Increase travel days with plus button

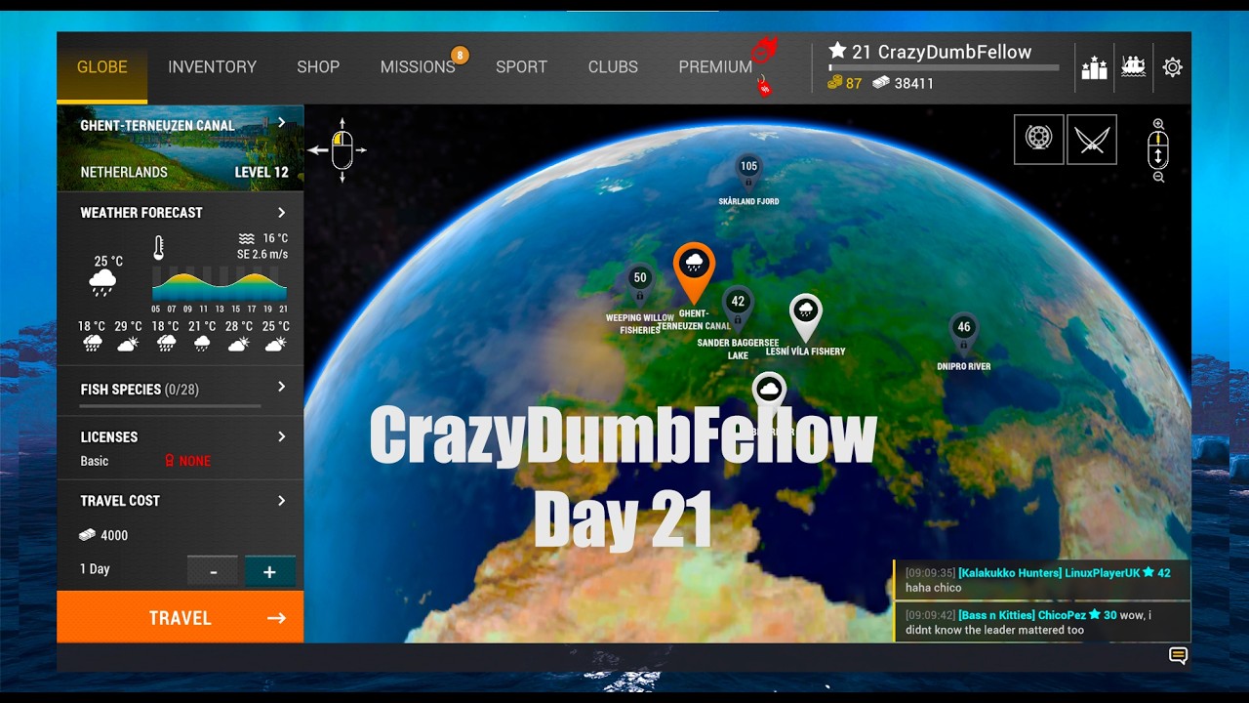270,572
